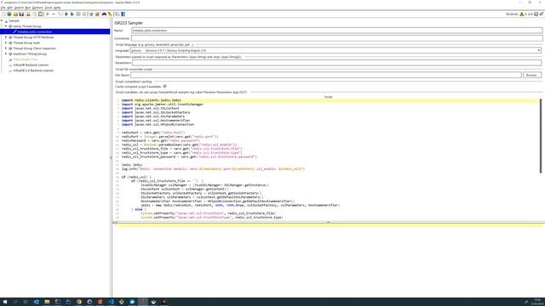Expand the Thread Group HTTP Methods node

[6, 37]
